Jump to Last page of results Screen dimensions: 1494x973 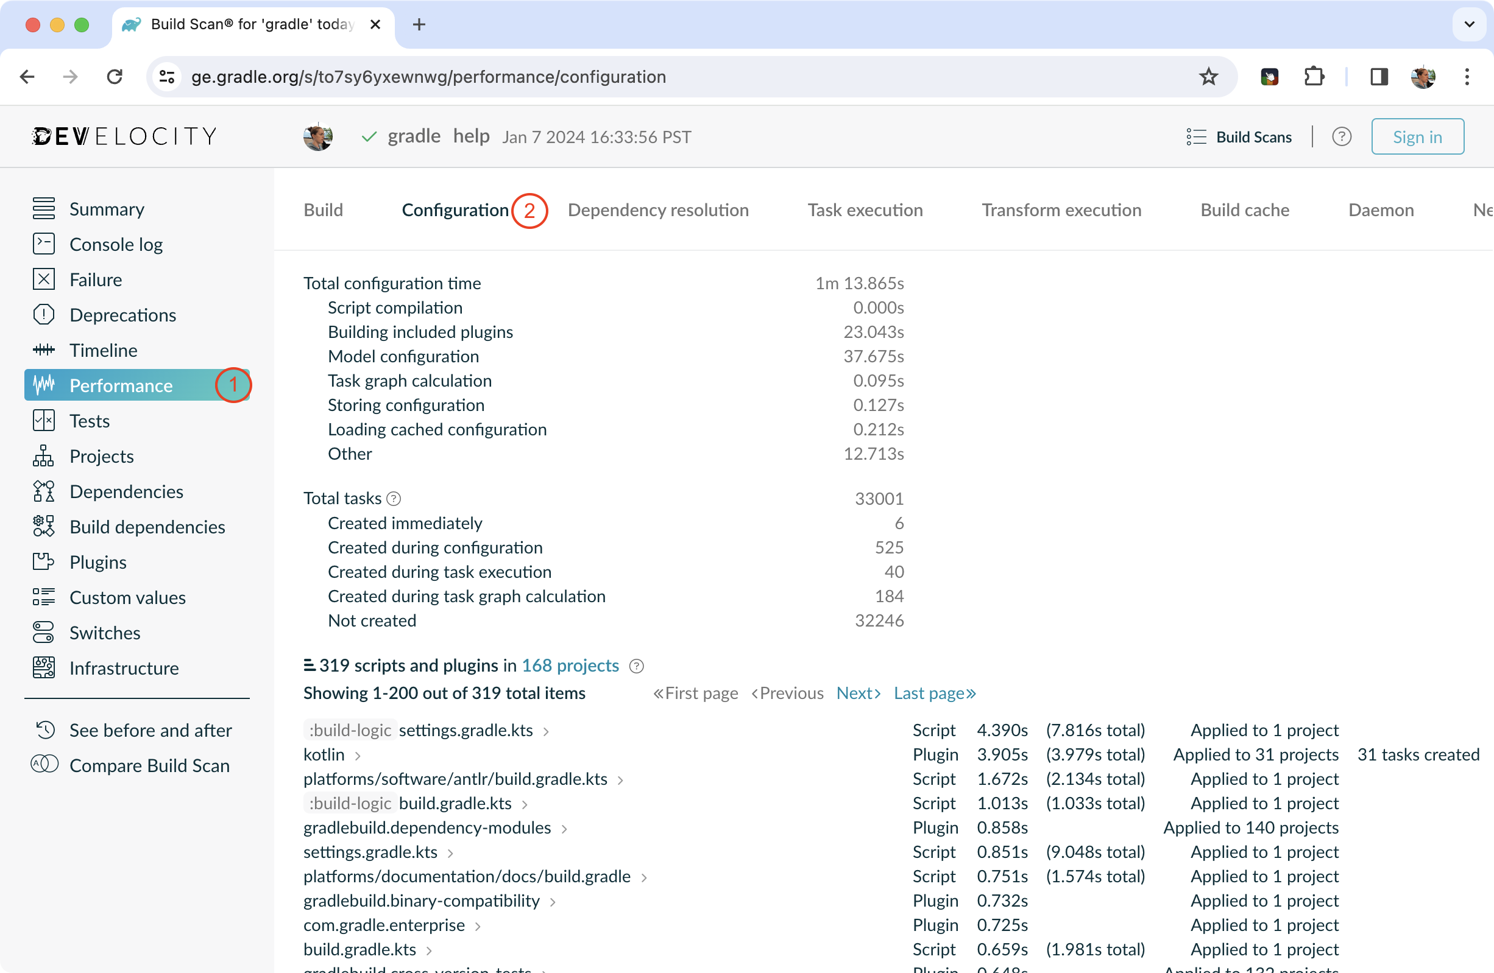coord(935,692)
